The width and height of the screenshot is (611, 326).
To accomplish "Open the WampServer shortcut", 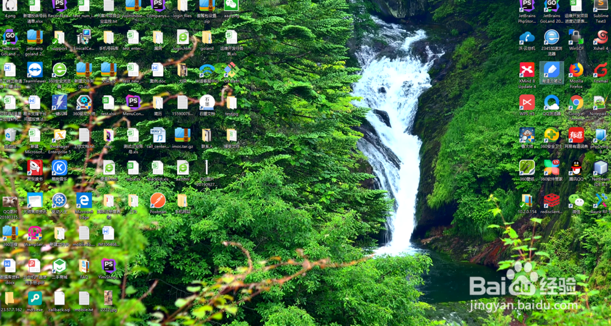I will tap(35, 233).
